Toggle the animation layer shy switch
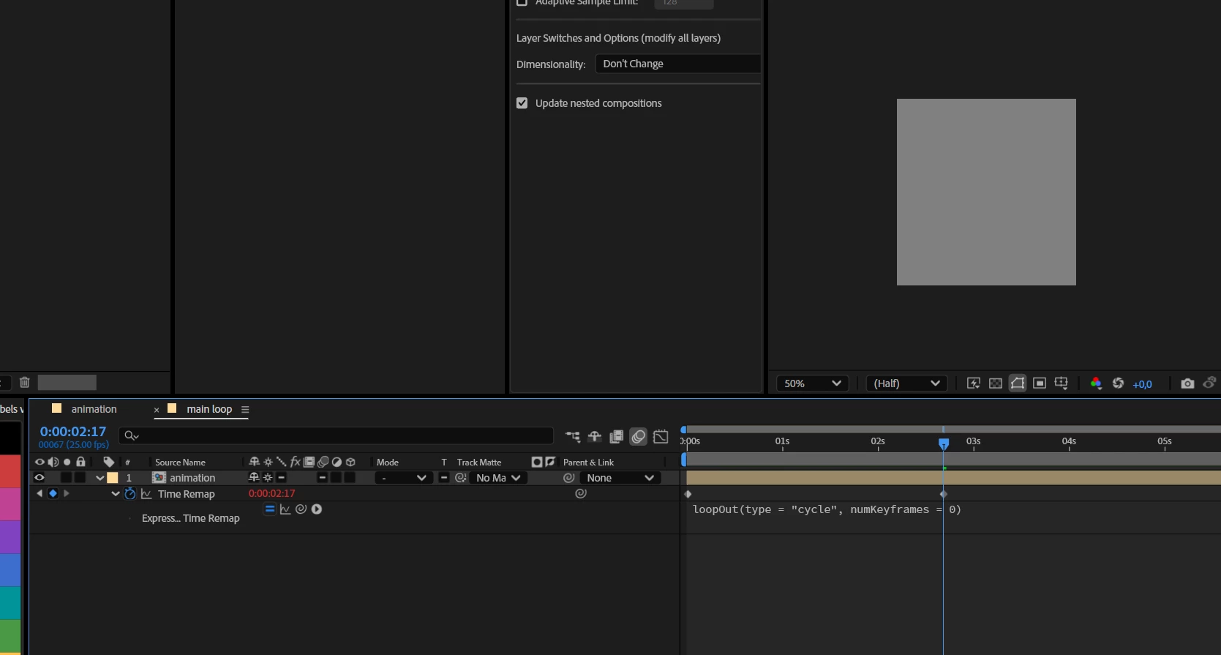 point(254,478)
